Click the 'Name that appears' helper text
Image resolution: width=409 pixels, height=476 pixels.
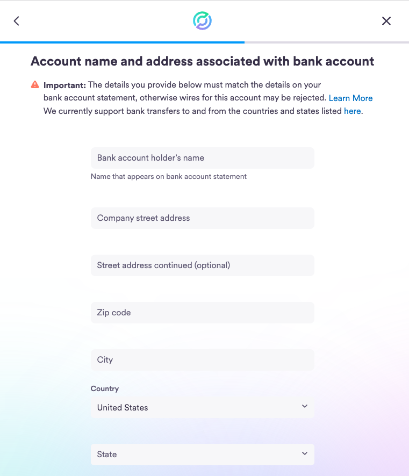click(x=169, y=176)
